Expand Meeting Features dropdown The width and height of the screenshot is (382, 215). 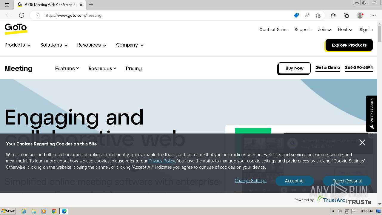(x=67, y=68)
